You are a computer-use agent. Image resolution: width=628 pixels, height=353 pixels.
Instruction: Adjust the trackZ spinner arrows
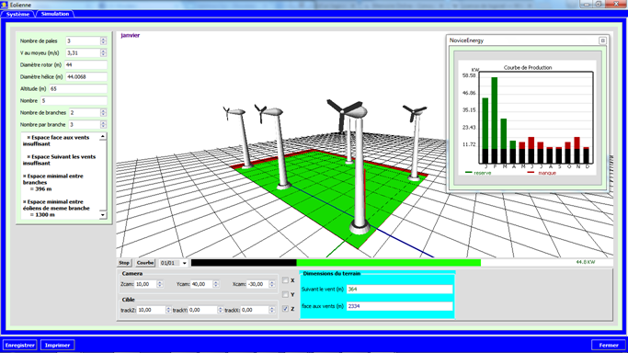[x=168, y=310]
